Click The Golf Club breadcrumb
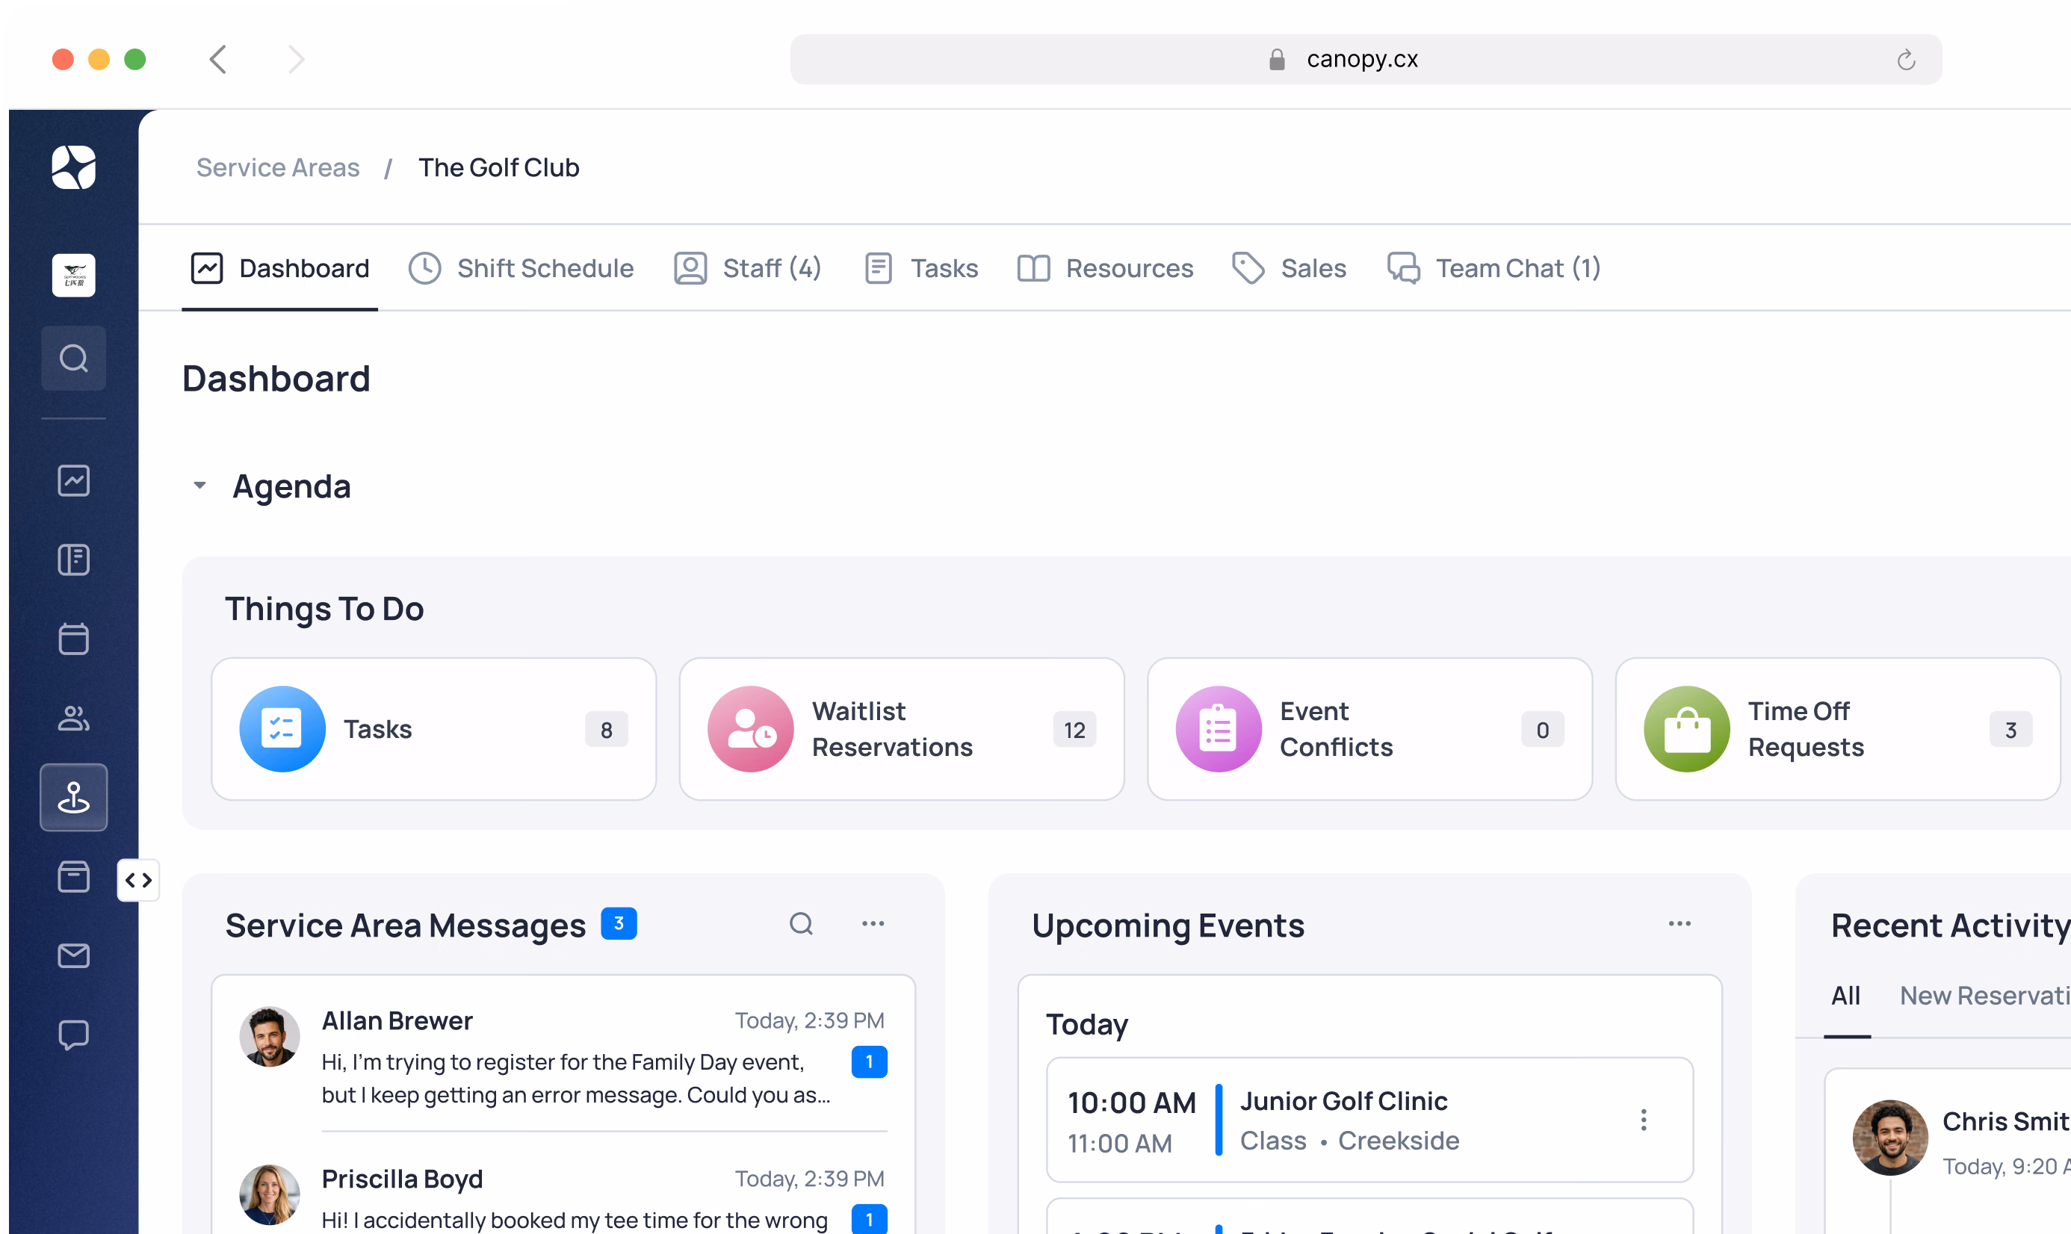 499,167
